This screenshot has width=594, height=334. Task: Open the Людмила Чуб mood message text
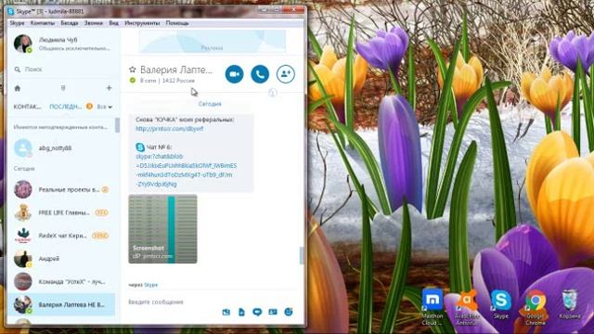pyautogui.click(x=74, y=48)
